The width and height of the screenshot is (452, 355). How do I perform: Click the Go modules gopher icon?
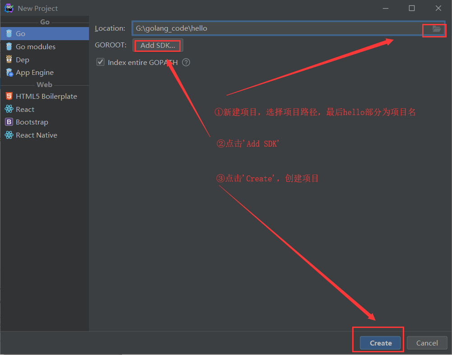pos(9,46)
